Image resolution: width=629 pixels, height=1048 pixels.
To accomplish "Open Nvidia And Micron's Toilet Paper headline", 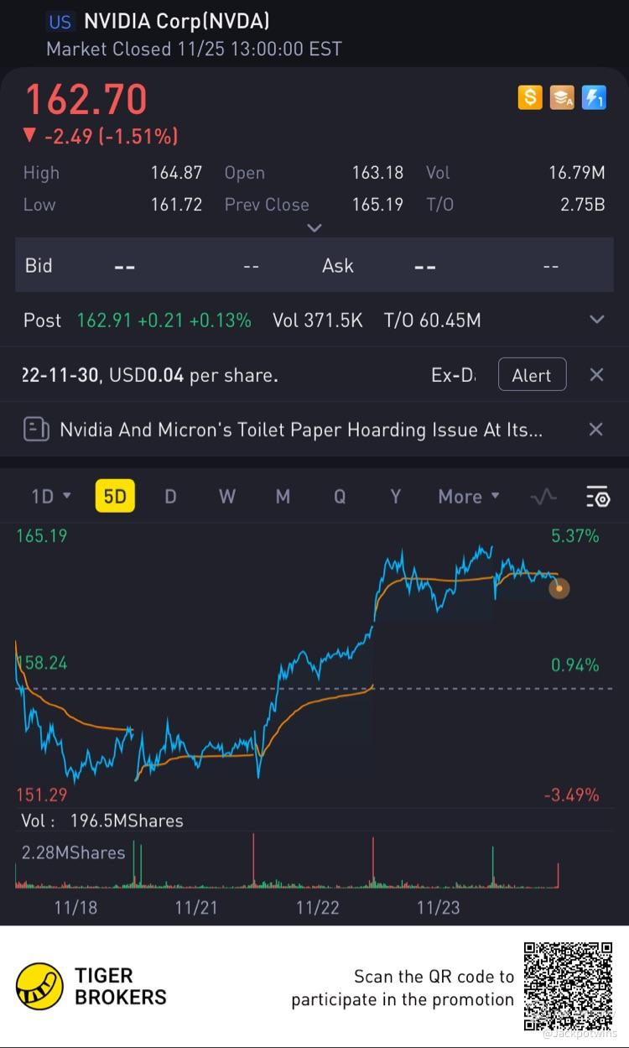I will (x=301, y=430).
